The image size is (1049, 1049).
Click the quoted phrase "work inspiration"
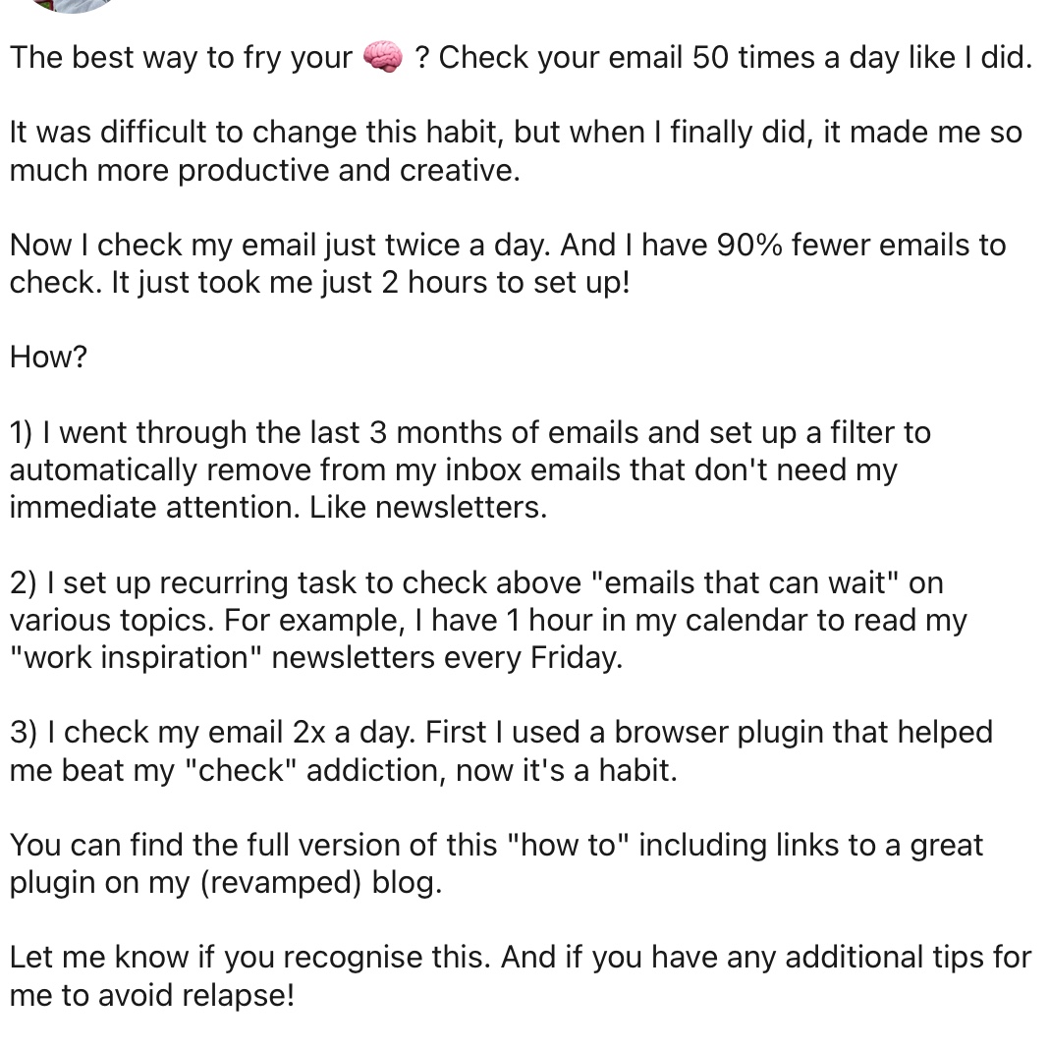pos(136,658)
